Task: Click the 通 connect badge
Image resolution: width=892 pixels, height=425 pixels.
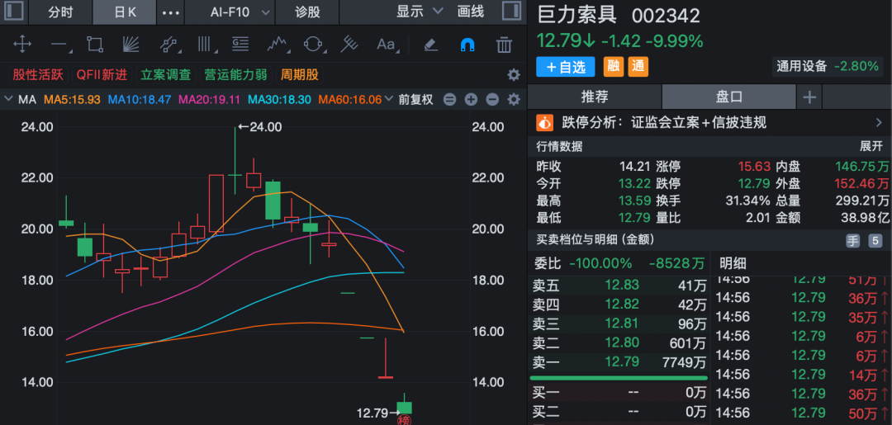Action: (x=638, y=67)
